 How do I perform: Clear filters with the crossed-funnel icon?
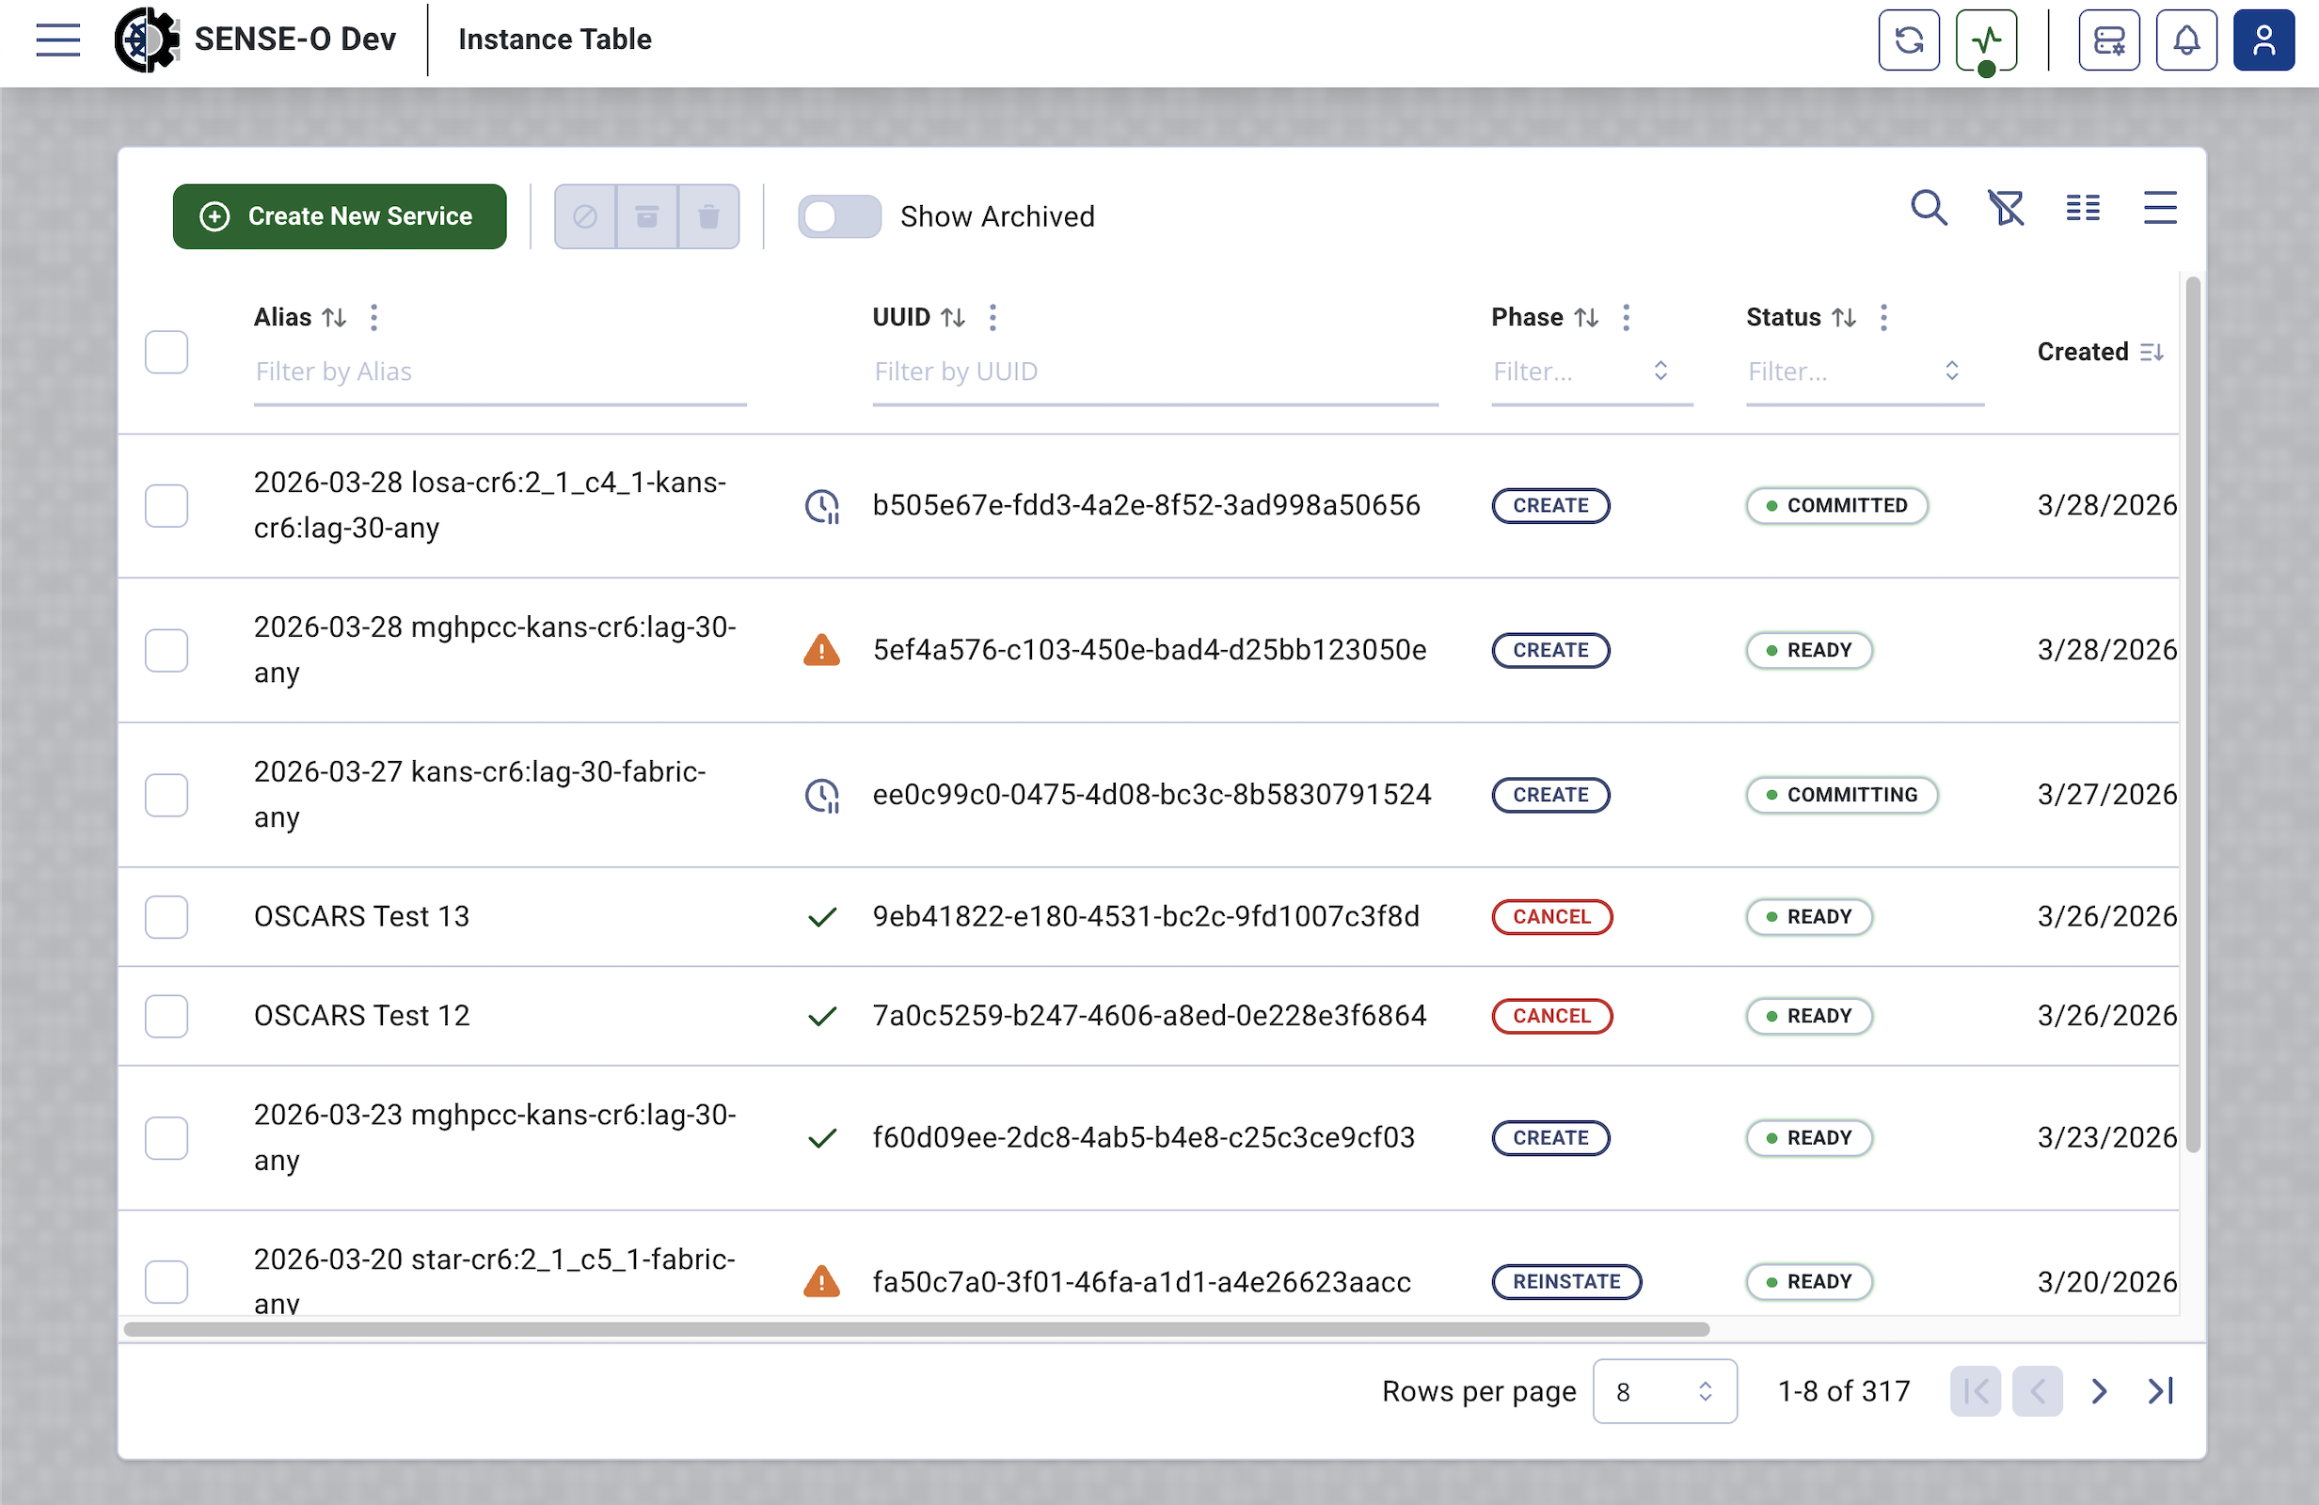point(2006,208)
